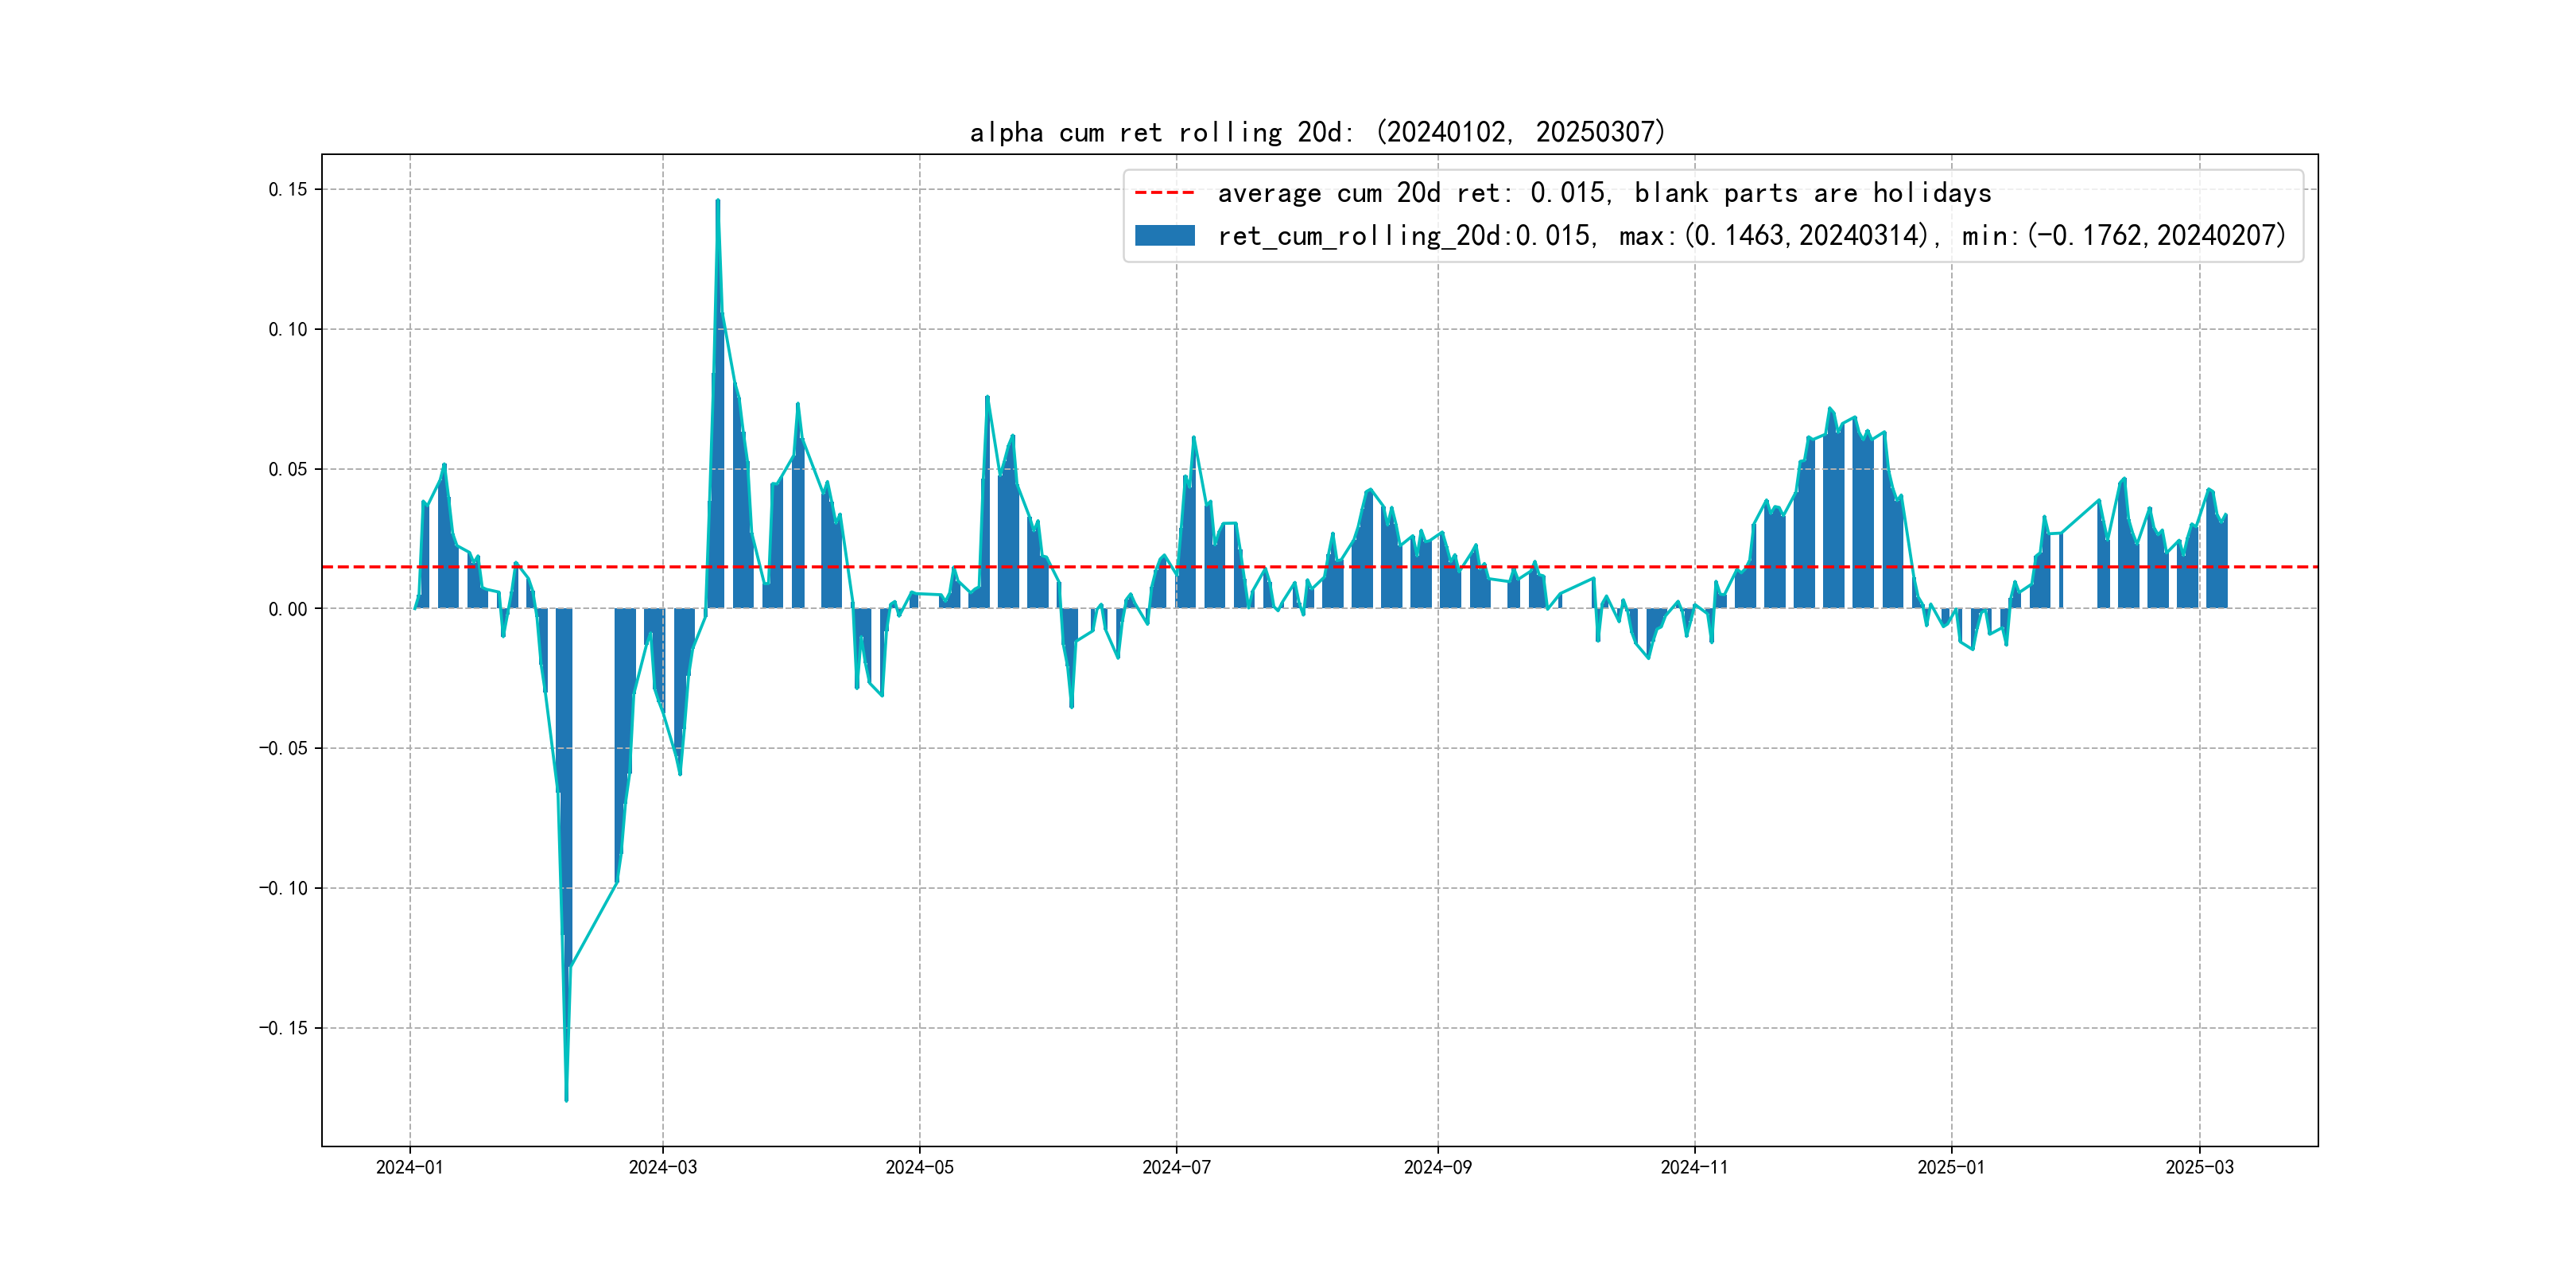Click the 0.10 y-axis tick label

coord(288,330)
